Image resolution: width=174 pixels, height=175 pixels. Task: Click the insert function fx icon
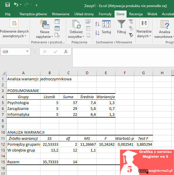[x=66, y=52]
